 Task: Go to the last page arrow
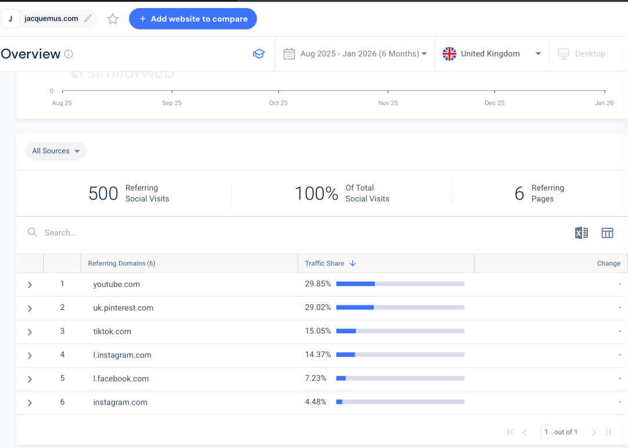[x=608, y=432]
